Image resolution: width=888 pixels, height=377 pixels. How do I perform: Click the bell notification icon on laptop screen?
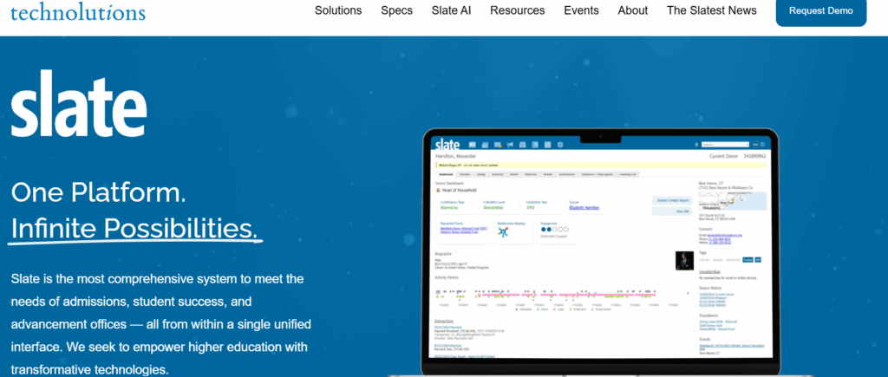pos(696,145)
